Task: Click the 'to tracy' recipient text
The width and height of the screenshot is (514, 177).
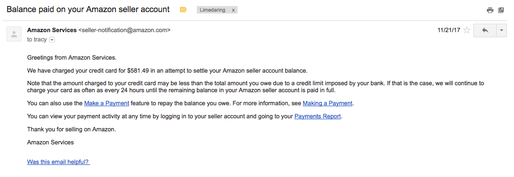Action: pos(37,40)
